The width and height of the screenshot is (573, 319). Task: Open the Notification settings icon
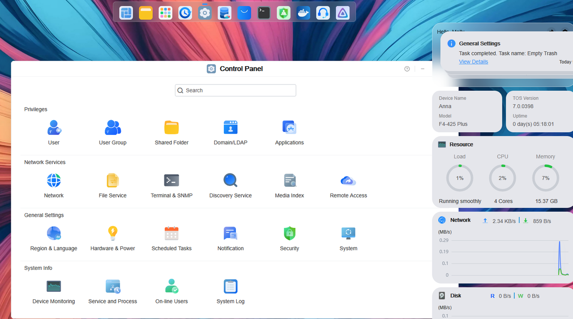click(231, 234)
